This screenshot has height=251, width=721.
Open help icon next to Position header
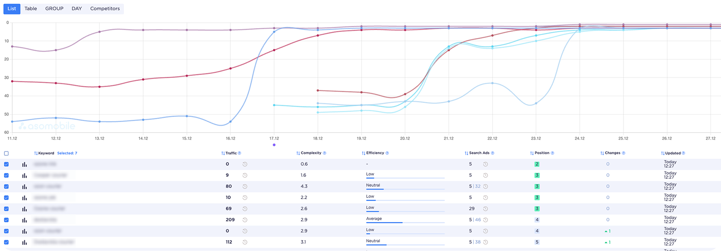pos(552,153)
